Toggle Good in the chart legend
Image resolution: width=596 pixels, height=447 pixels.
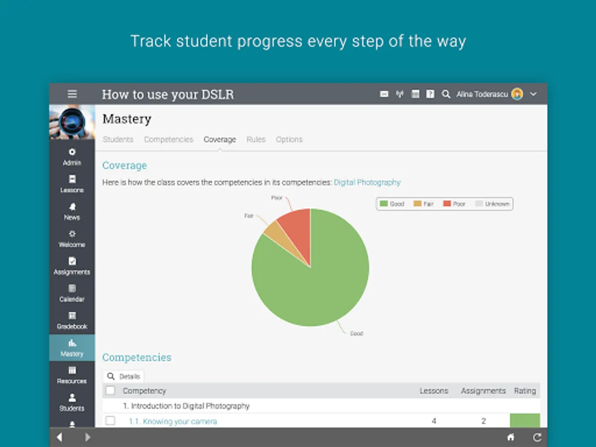click(392, 204)
